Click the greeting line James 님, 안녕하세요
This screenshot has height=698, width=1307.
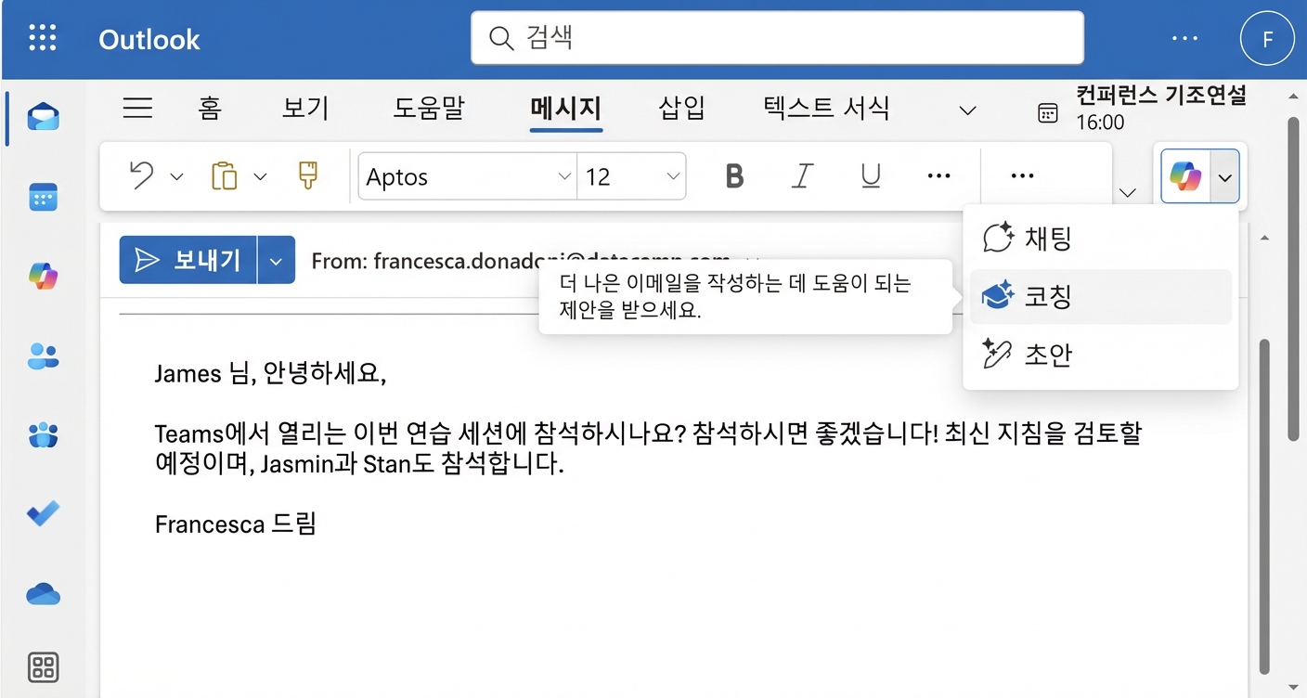pos(270,374)
